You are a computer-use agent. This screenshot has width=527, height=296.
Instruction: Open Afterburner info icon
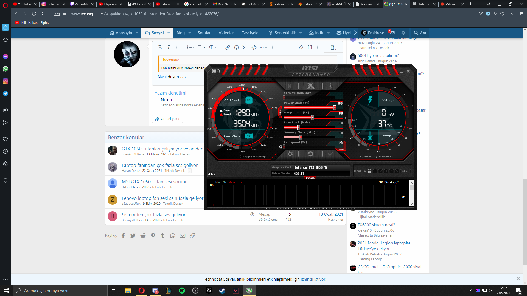[330, 86]
